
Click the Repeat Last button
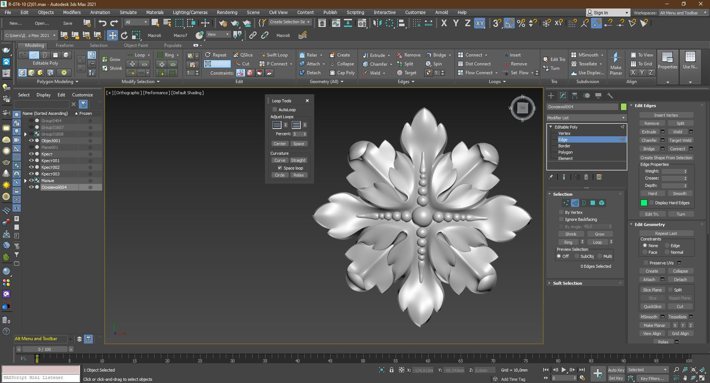666,233
